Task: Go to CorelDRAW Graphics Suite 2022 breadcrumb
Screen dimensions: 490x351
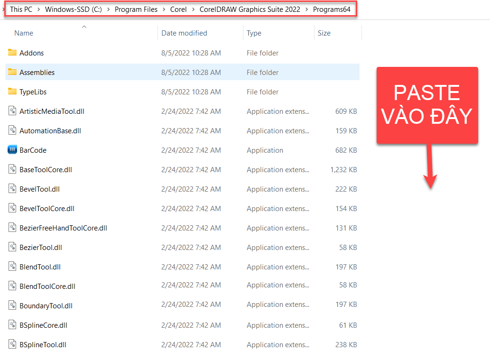Action: click(250, 9)
